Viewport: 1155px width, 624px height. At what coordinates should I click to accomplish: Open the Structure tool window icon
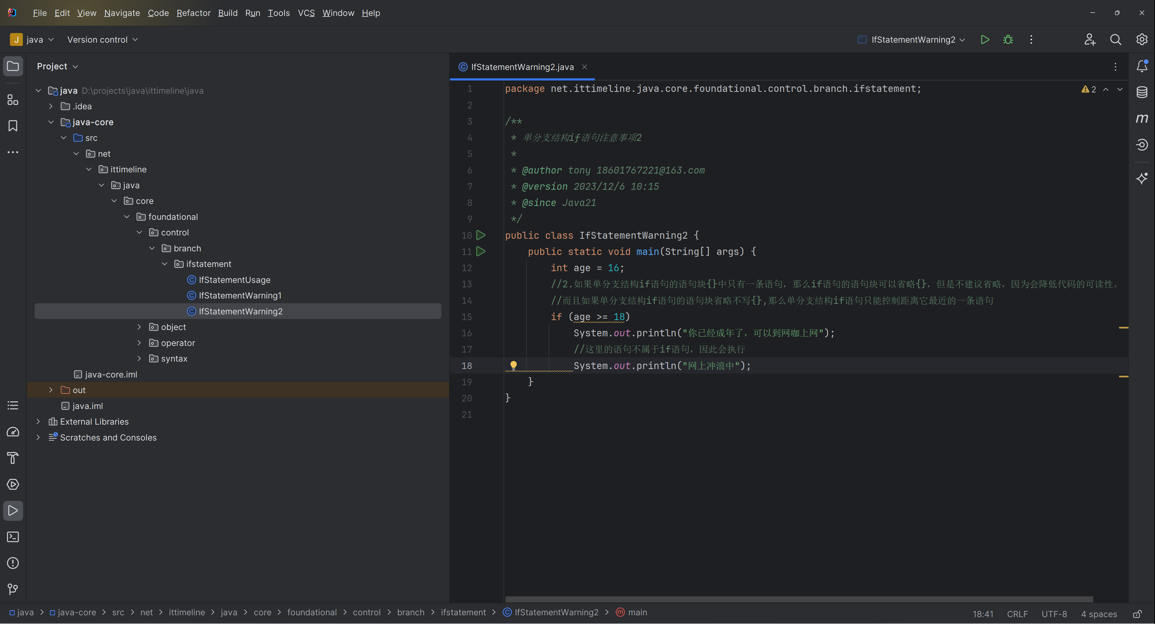point(13,100)
